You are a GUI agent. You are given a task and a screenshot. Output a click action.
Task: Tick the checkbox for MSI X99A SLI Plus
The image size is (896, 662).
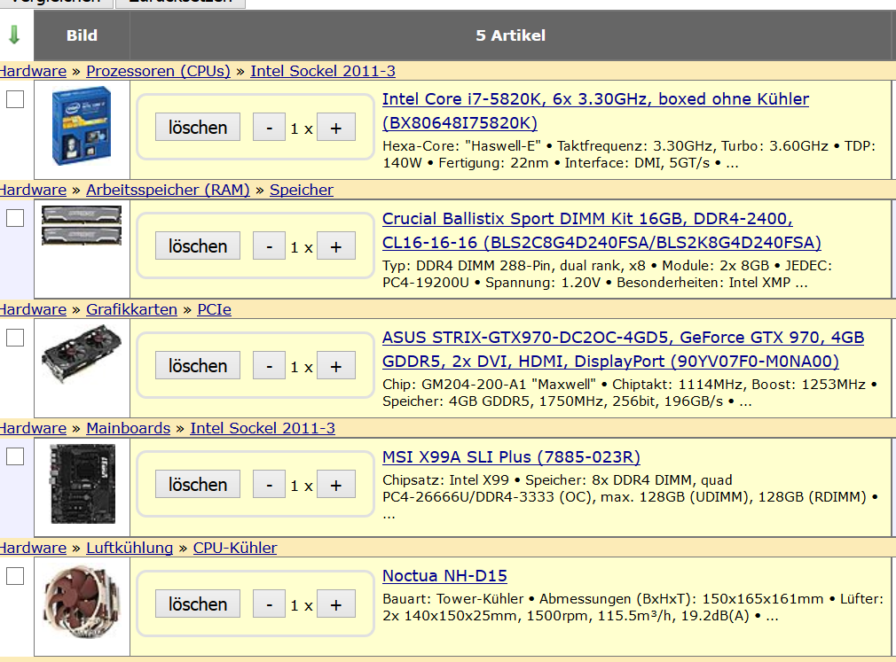[15, 456]
